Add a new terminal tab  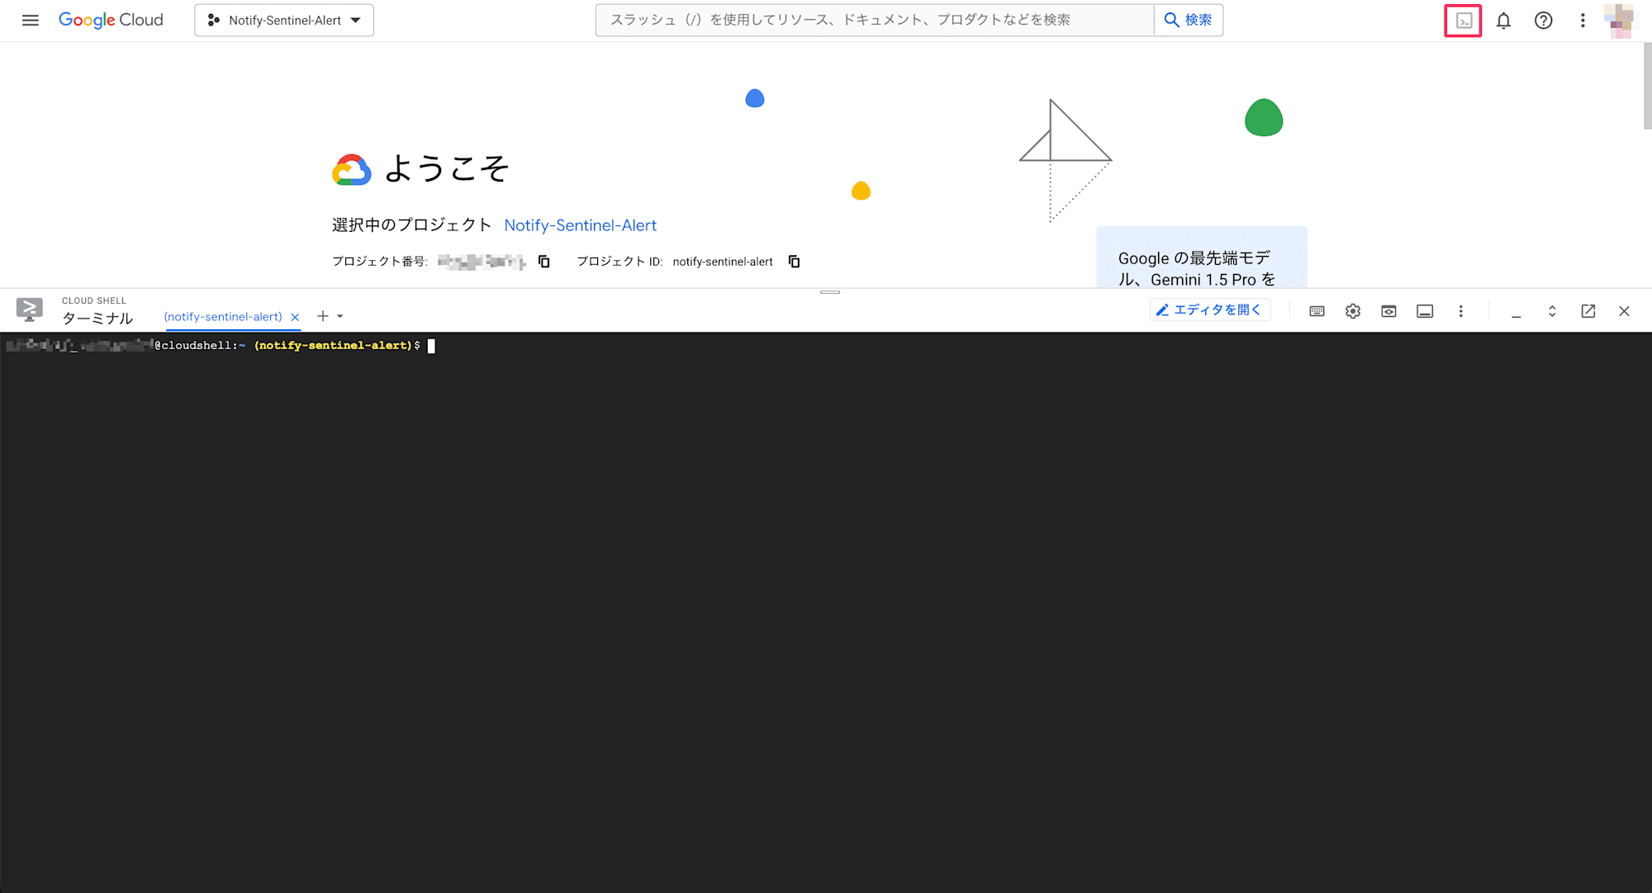coord(323,316)
